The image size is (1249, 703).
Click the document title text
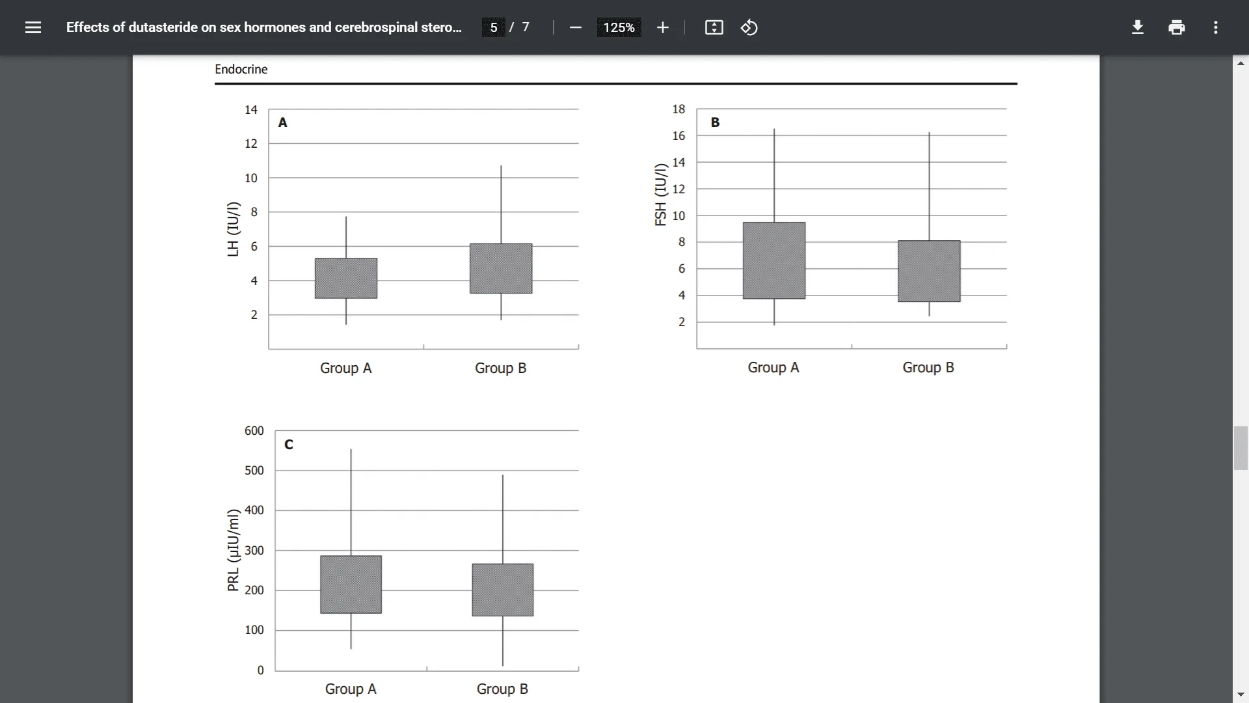click(x=263, y=27)
